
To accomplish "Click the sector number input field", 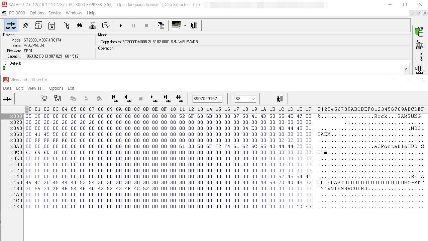I will point(207,99).
